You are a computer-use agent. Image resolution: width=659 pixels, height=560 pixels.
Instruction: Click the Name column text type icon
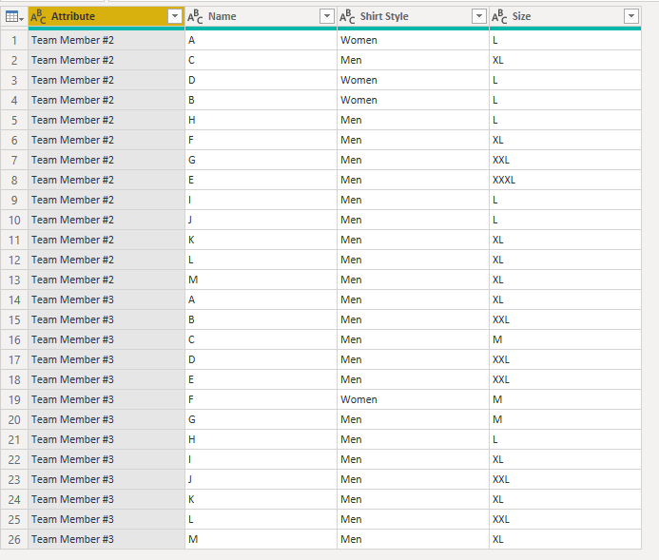tap(195, 17)
